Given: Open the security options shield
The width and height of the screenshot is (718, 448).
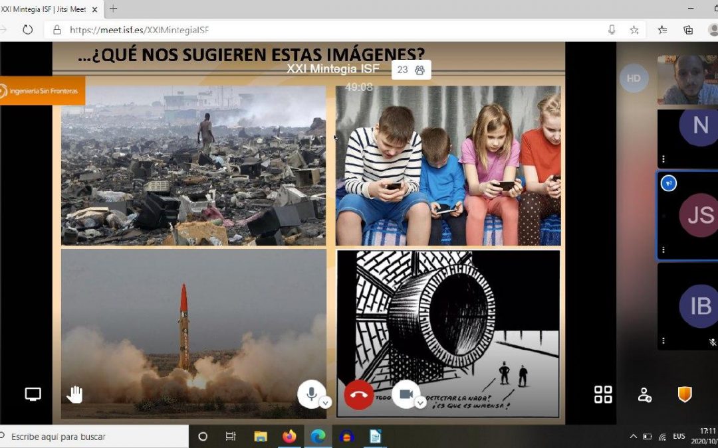Looking at the screenshot, I should click(684, 394).
